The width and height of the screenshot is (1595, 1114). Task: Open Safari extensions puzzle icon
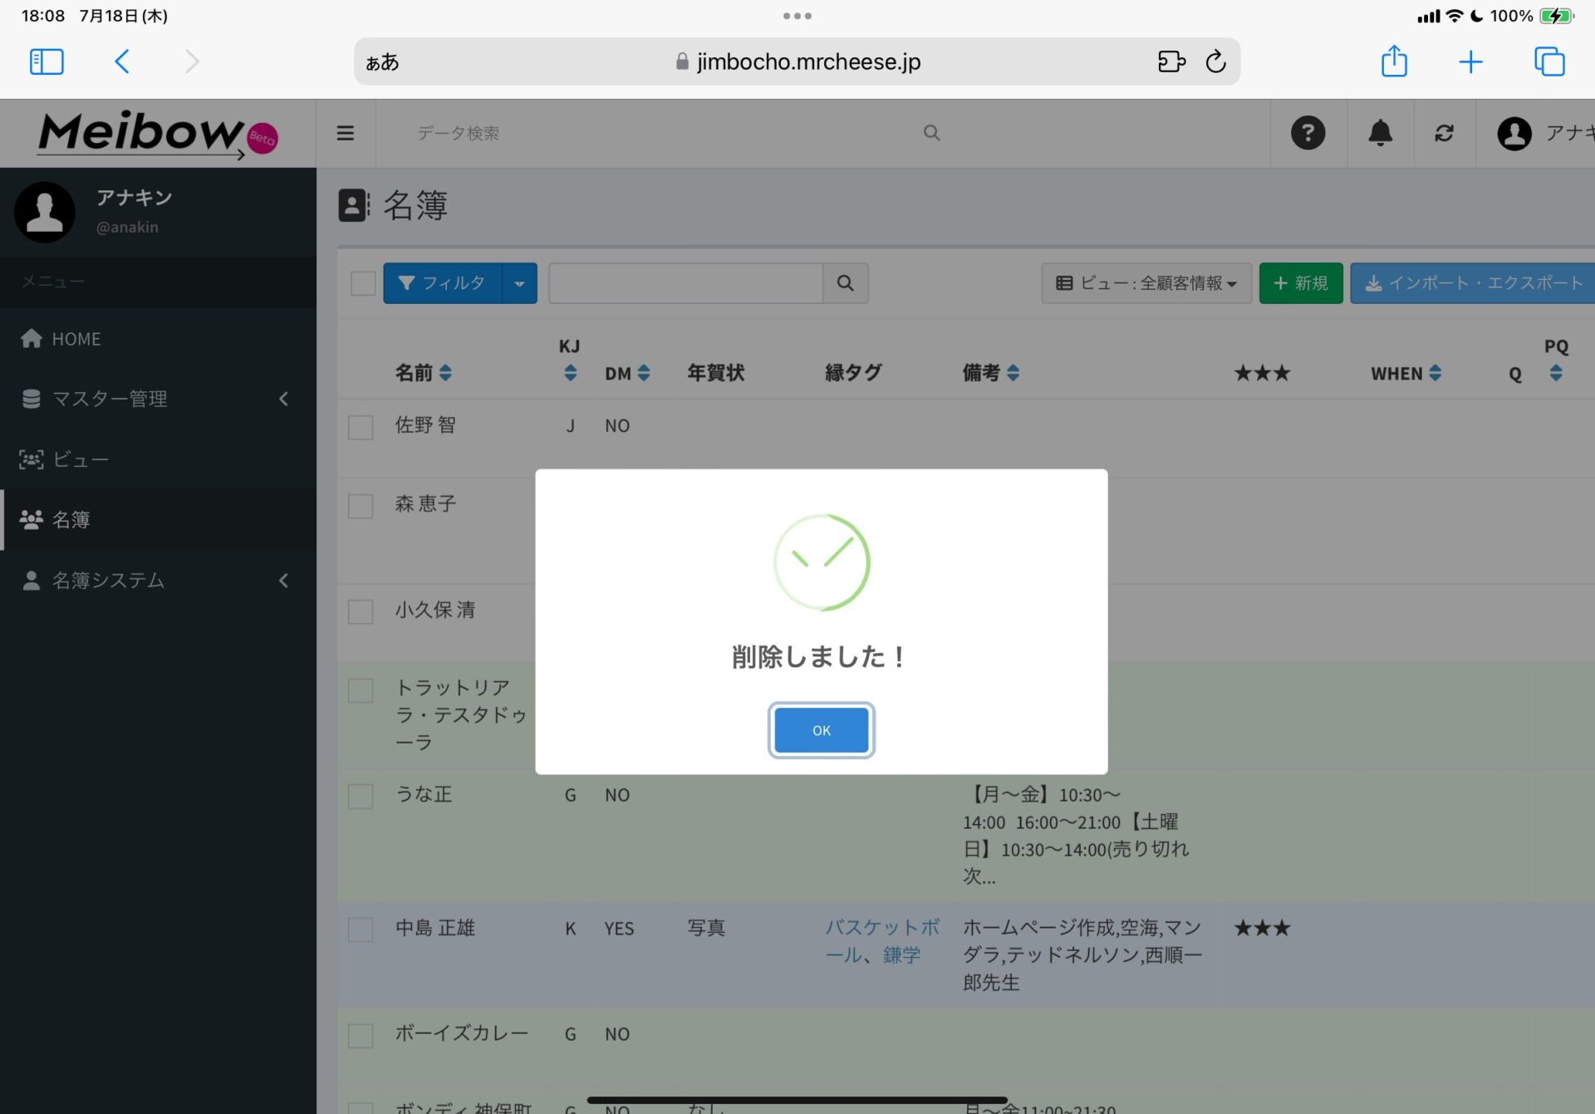tap(1171, 61)
